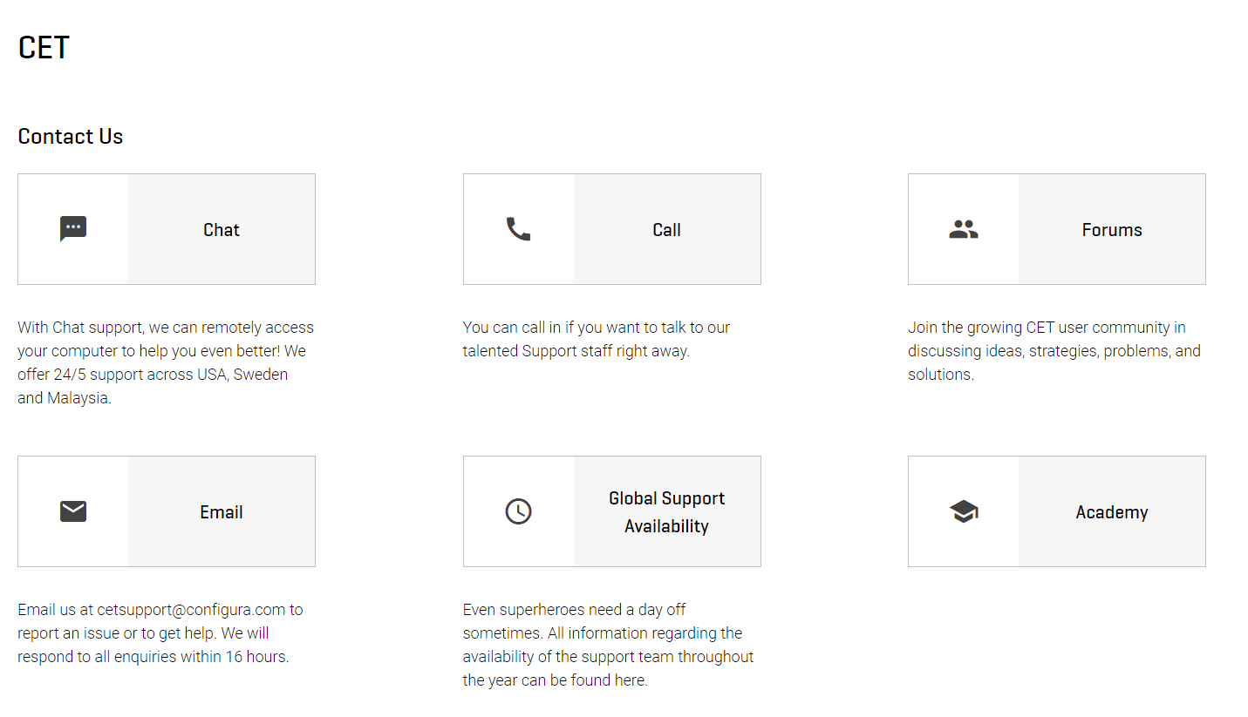This screenshot has height=717, width=1248.
Task: Click 'respond to all enquiries within 16 hours' text
Action: coord(153,657)
